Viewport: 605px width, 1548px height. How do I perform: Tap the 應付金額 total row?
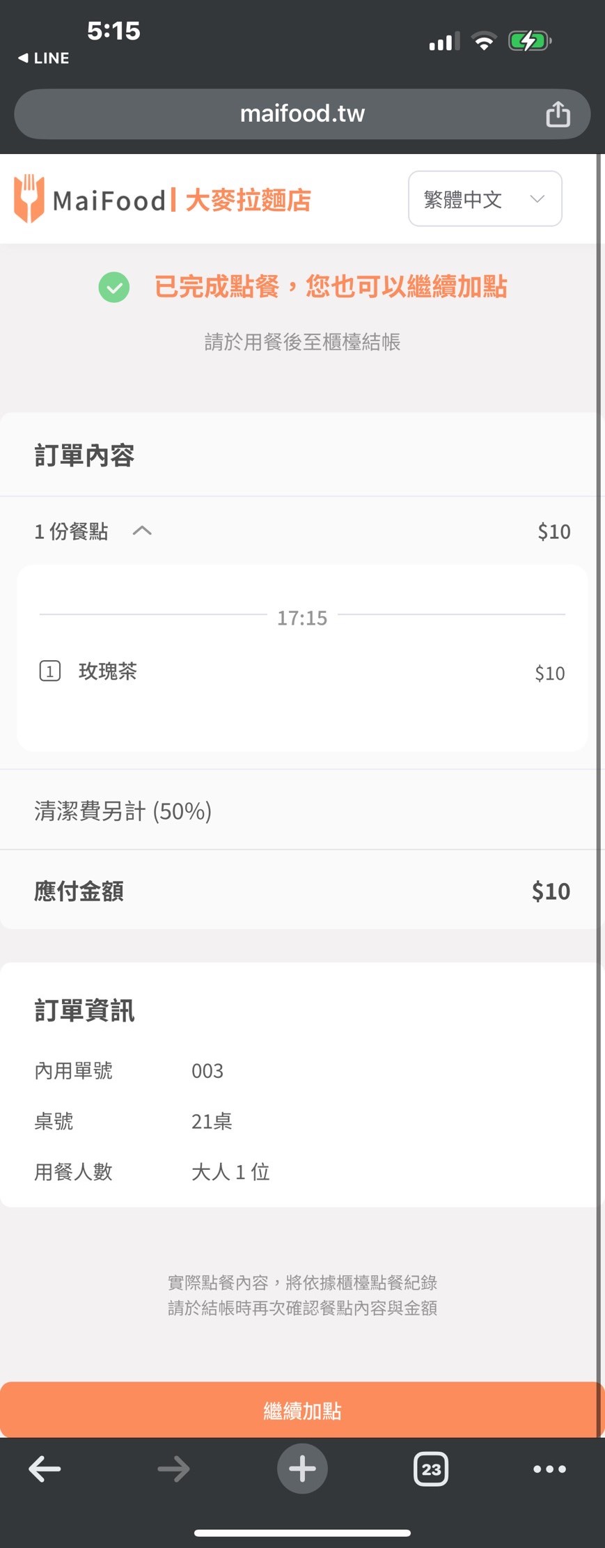(302, 891)
